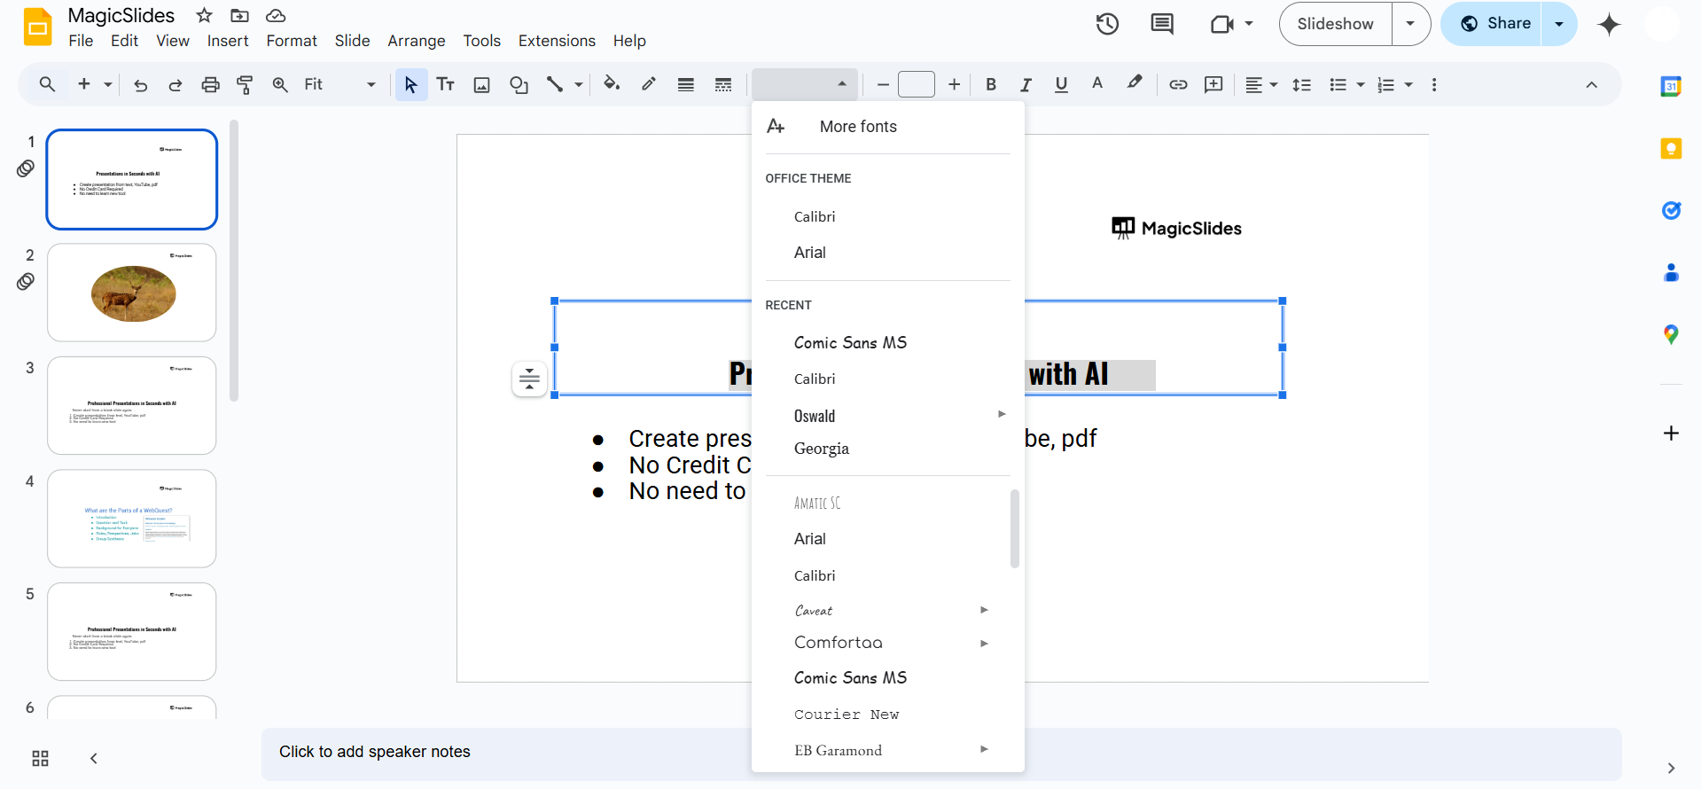The width and height of the screenshot is (1701, 789).
Task: Increase font size with plus button
Action: pyautogui.click(x=954, y=84)
